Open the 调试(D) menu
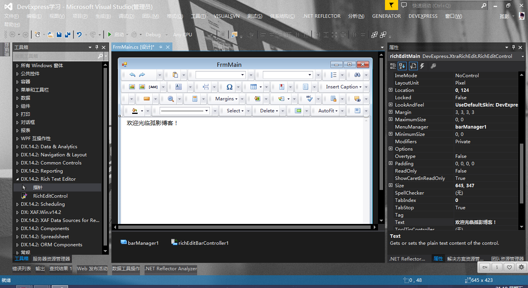The width and height of the screenshot is (528, 288). pos(126,16)
